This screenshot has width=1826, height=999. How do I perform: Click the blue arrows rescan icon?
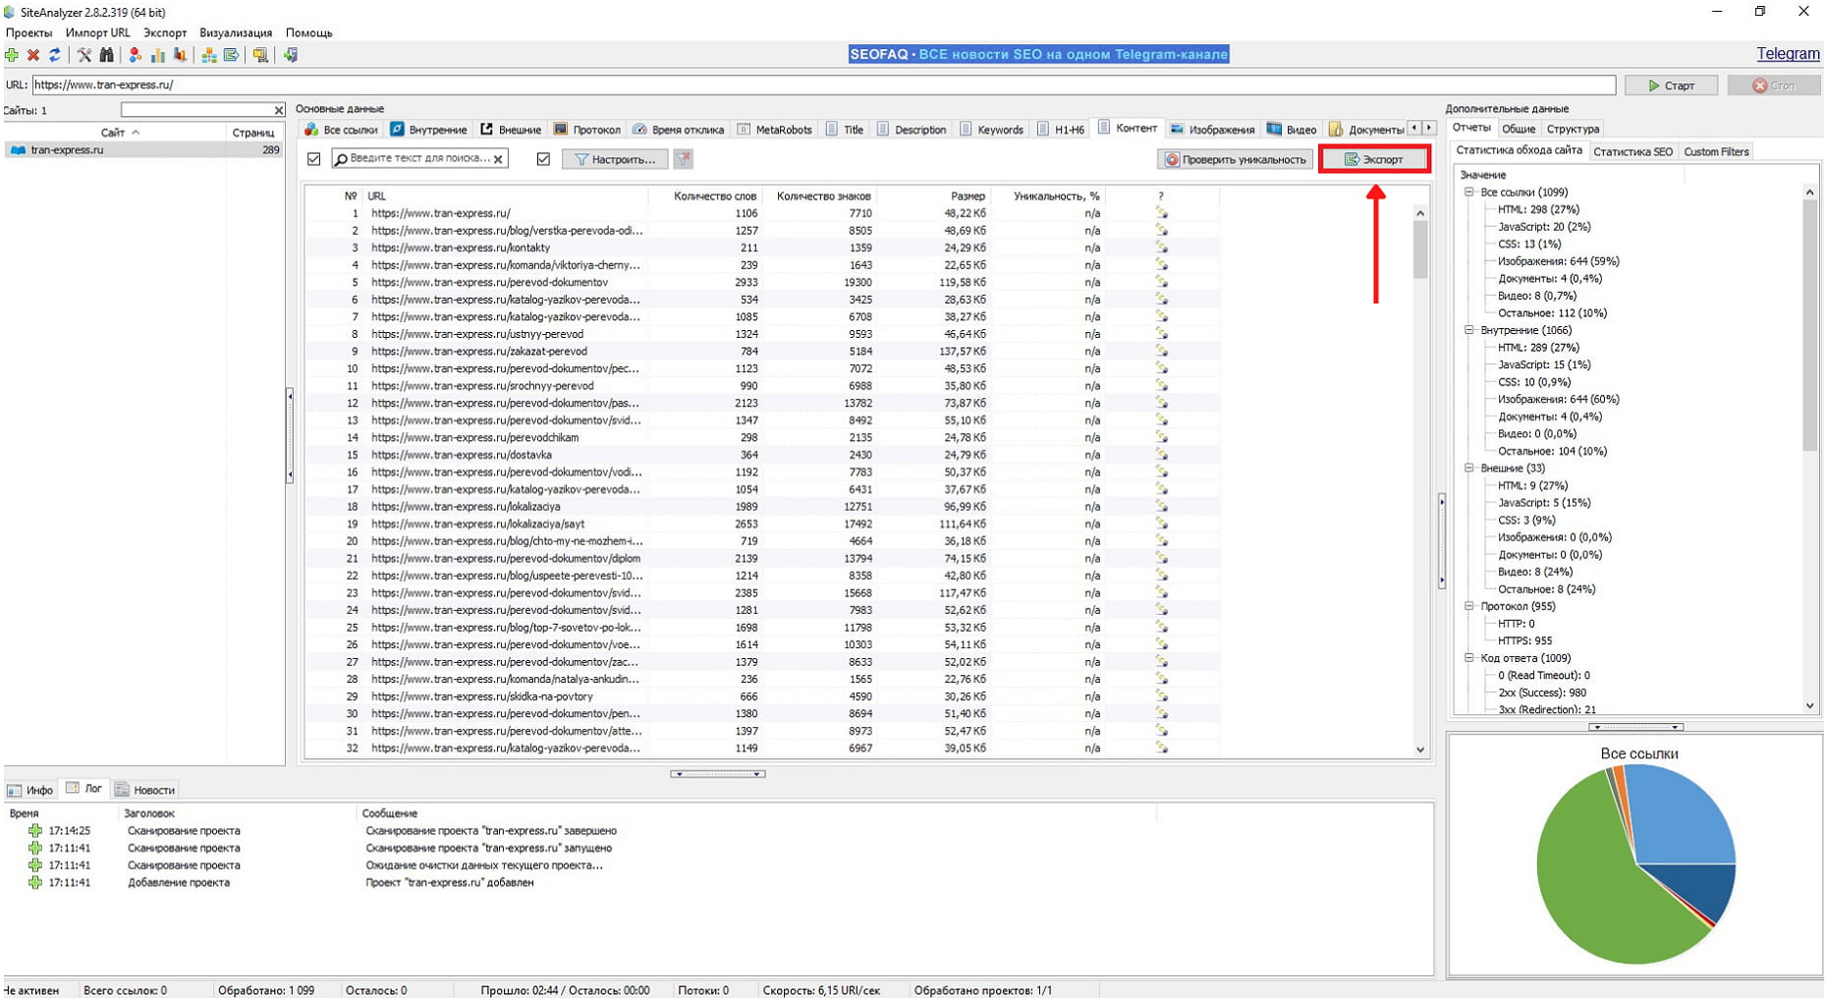click(55, 55)
